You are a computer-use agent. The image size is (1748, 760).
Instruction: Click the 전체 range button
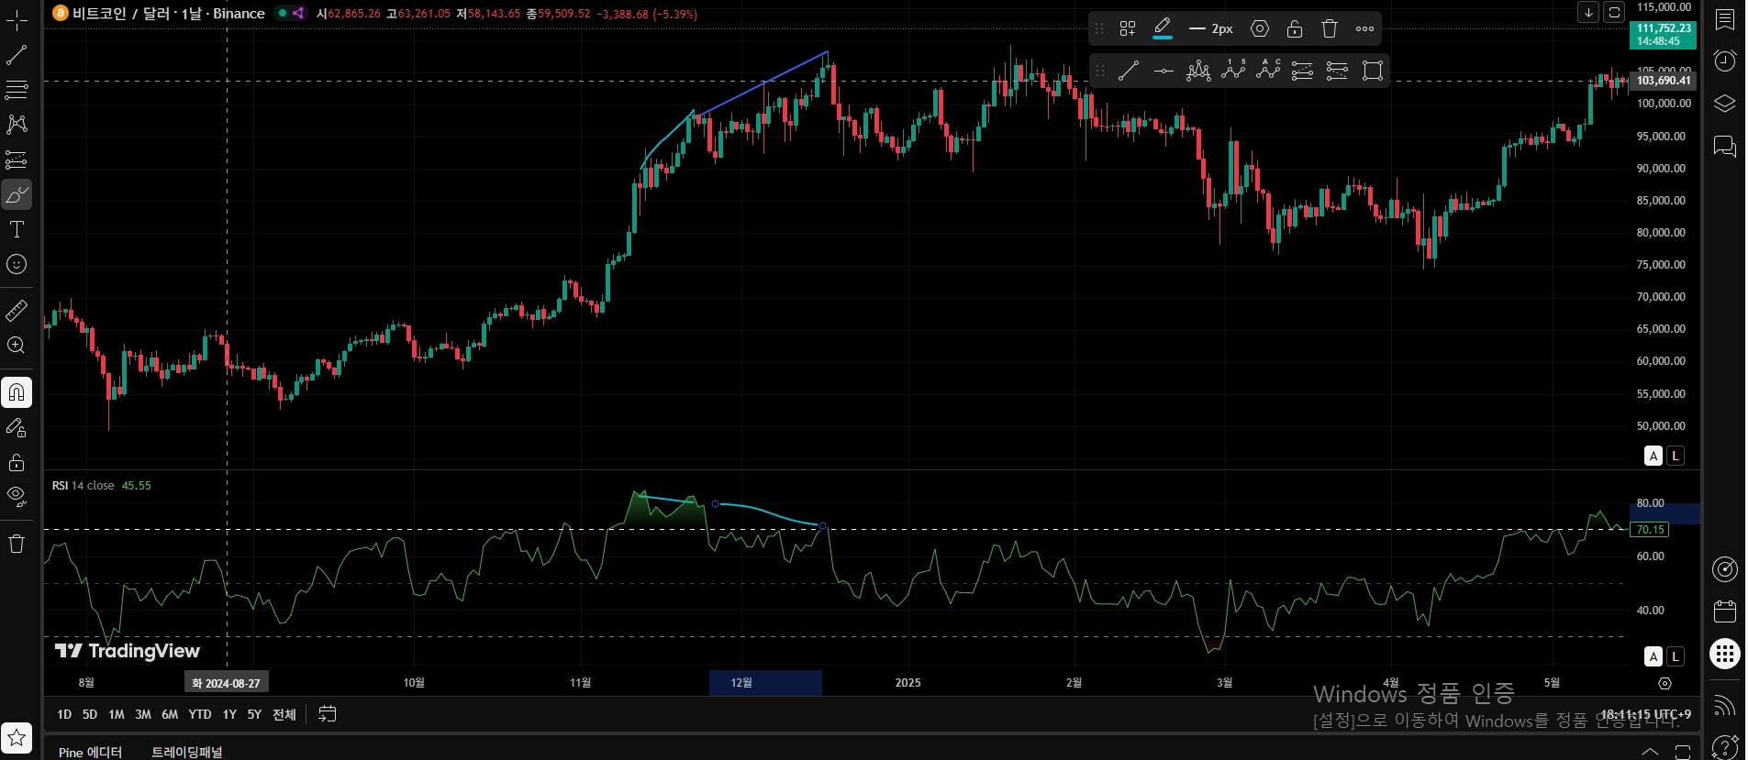click(284, 714)
